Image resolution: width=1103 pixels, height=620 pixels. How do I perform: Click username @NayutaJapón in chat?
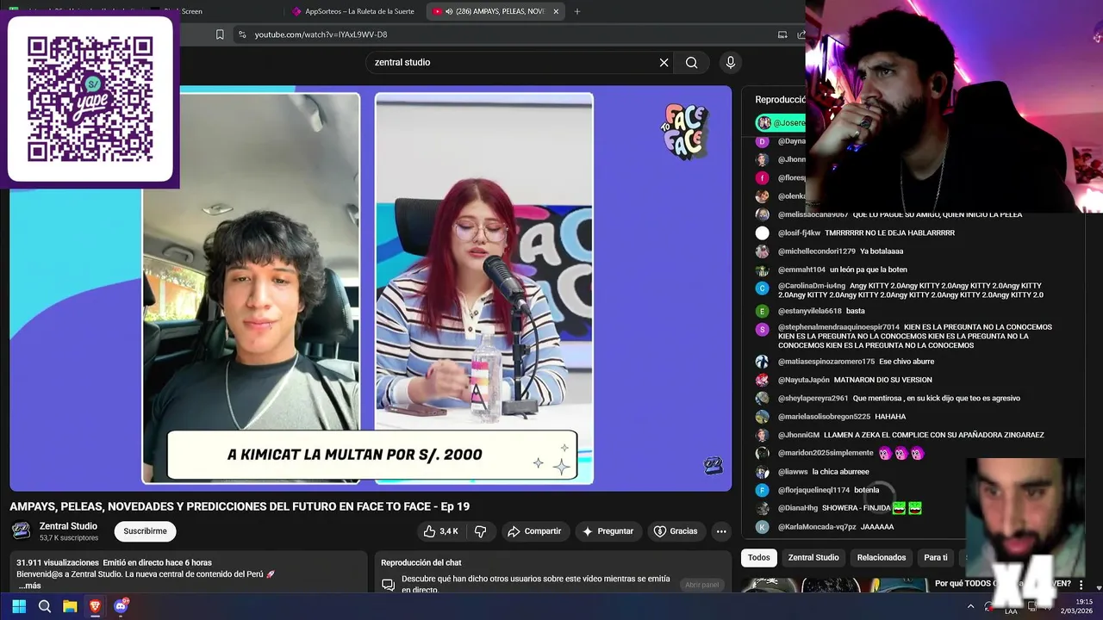[804, 380]
